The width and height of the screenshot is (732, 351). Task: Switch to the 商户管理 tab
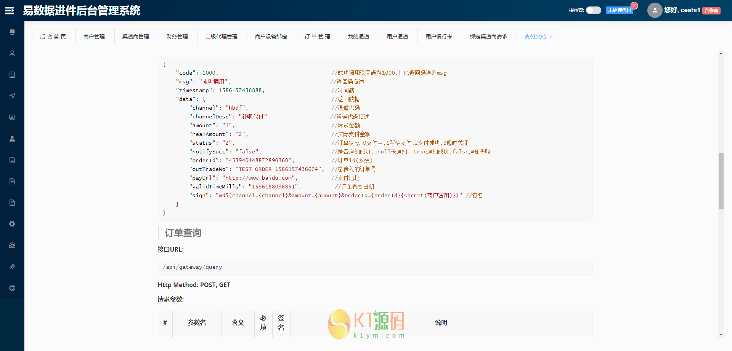[x=94, y=37]
